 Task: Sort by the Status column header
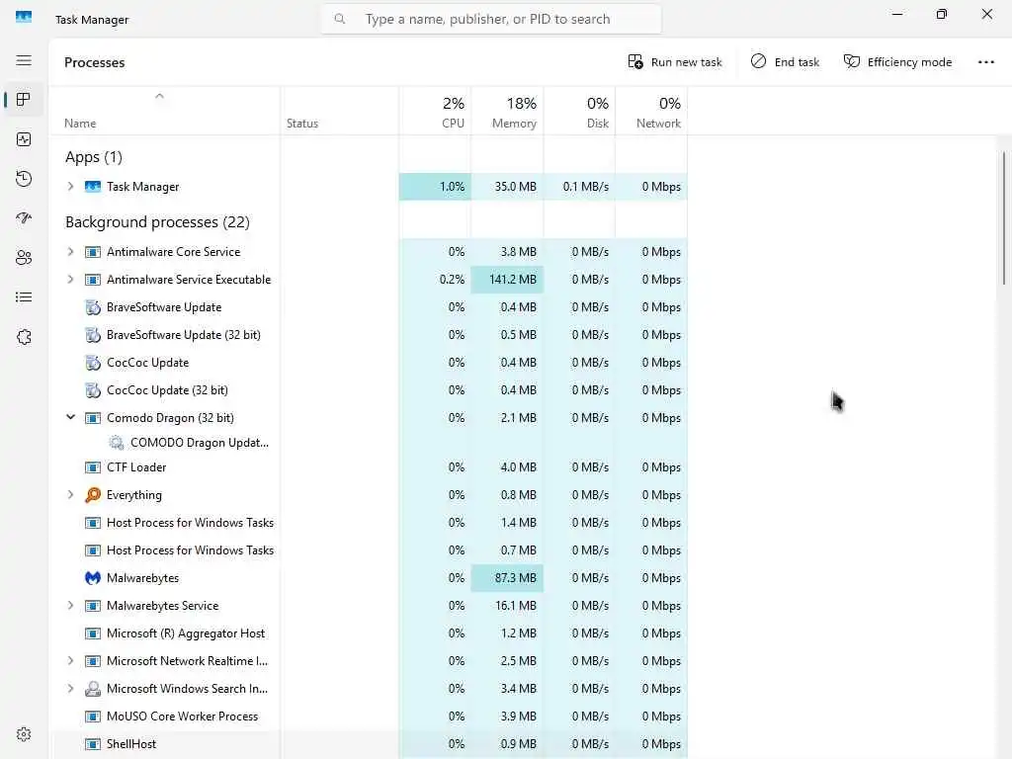(x=340, y=111)
